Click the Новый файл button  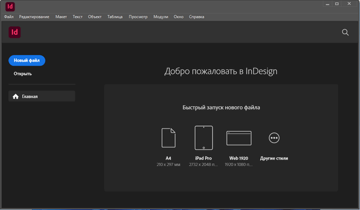coord(27,61)
